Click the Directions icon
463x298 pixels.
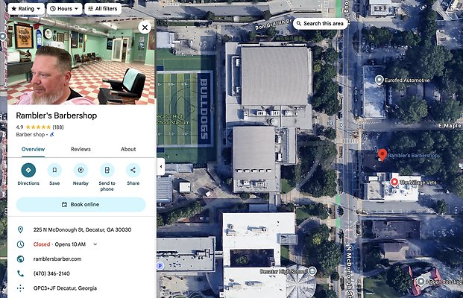28,170
